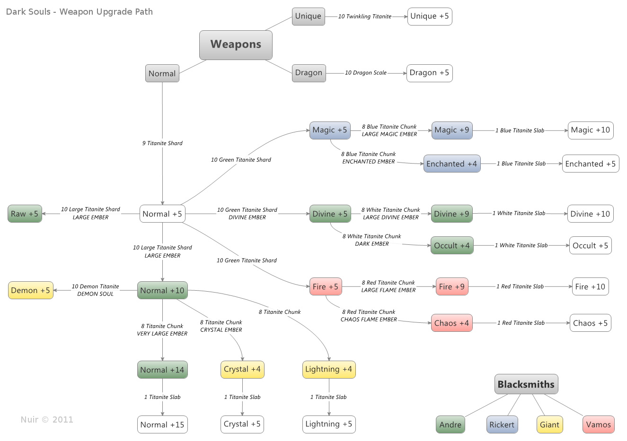627x441 pixels.
Task: Click the Chaos +4 red node
Action: tap(451, 323)
